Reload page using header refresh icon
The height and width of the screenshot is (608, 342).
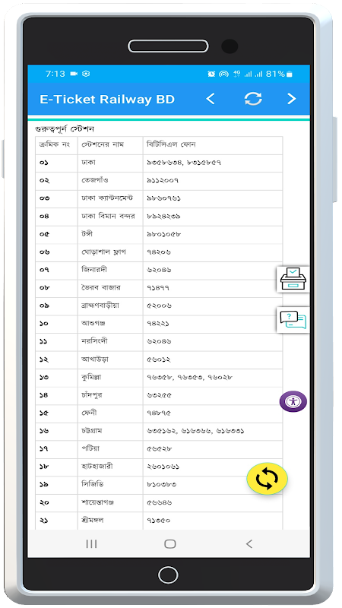point(253,99)
